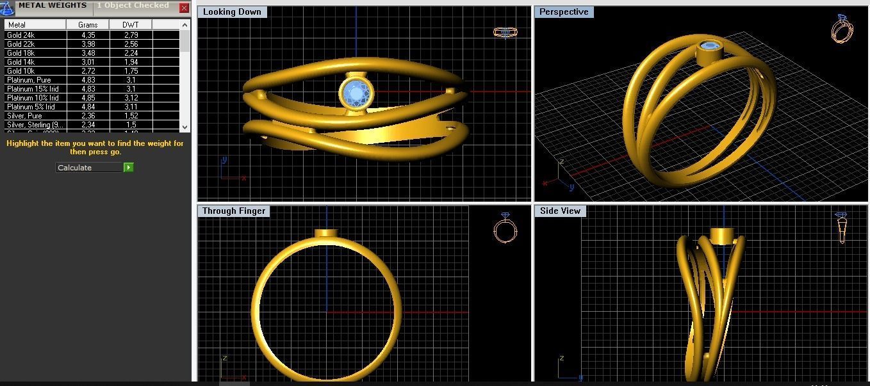Click the Metal Weights scale icon

click(x=7, y=8)
